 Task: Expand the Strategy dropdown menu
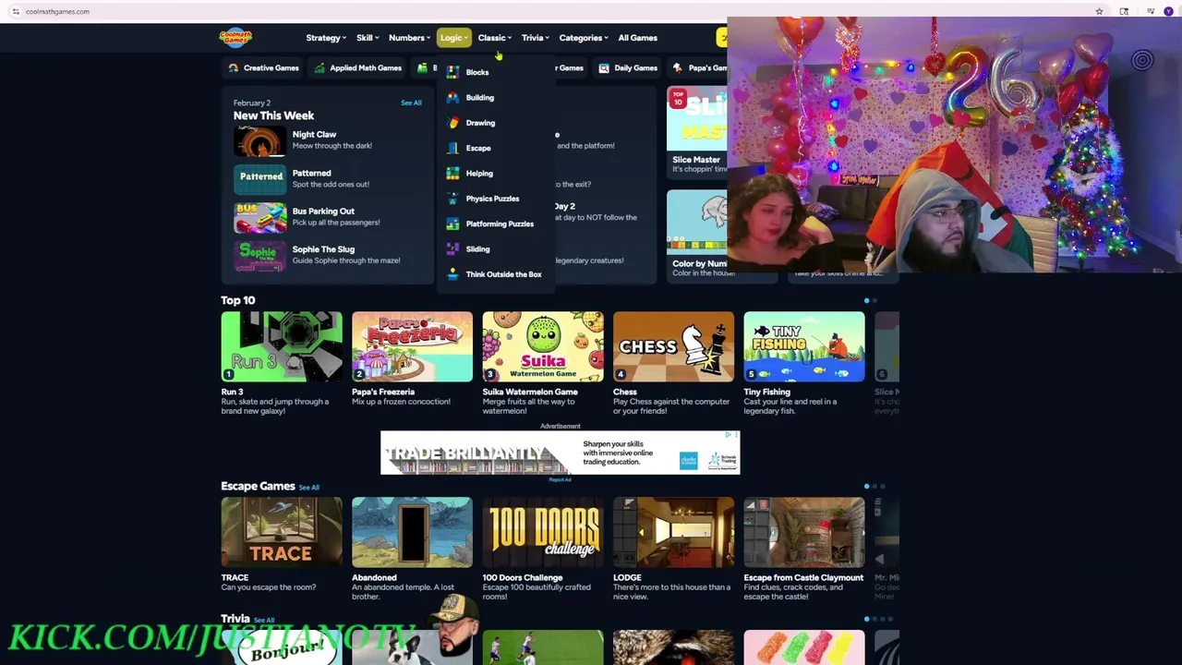[x=326, y=38]
